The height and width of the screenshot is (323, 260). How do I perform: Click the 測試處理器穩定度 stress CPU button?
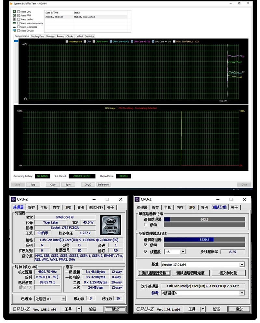tap(190, 273)
